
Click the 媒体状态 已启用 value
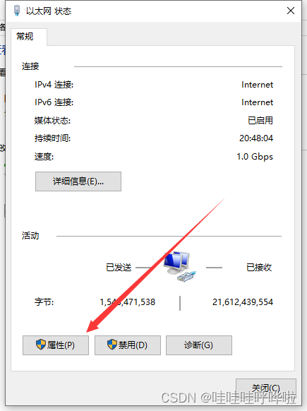[x=260, y=120]
